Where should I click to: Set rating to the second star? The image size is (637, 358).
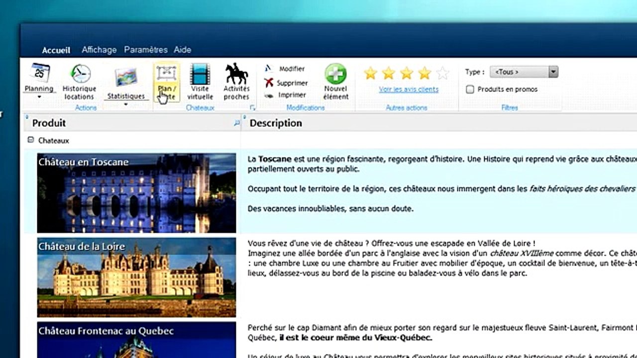(x=388, y=74)
